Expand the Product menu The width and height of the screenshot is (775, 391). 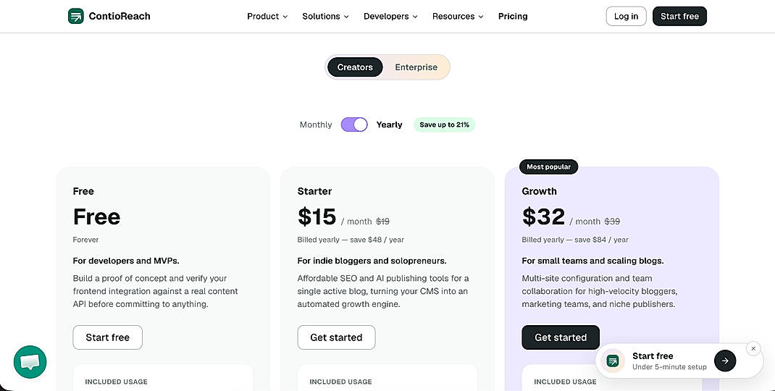click(267, 17)
